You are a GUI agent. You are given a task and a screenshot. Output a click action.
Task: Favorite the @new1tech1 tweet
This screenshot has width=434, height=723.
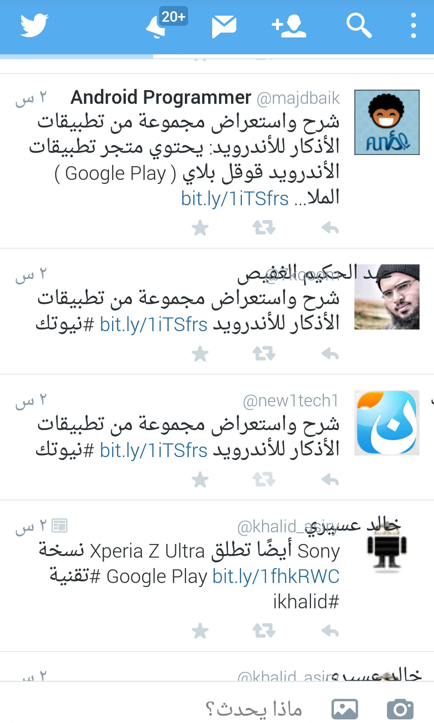(200, 480)
